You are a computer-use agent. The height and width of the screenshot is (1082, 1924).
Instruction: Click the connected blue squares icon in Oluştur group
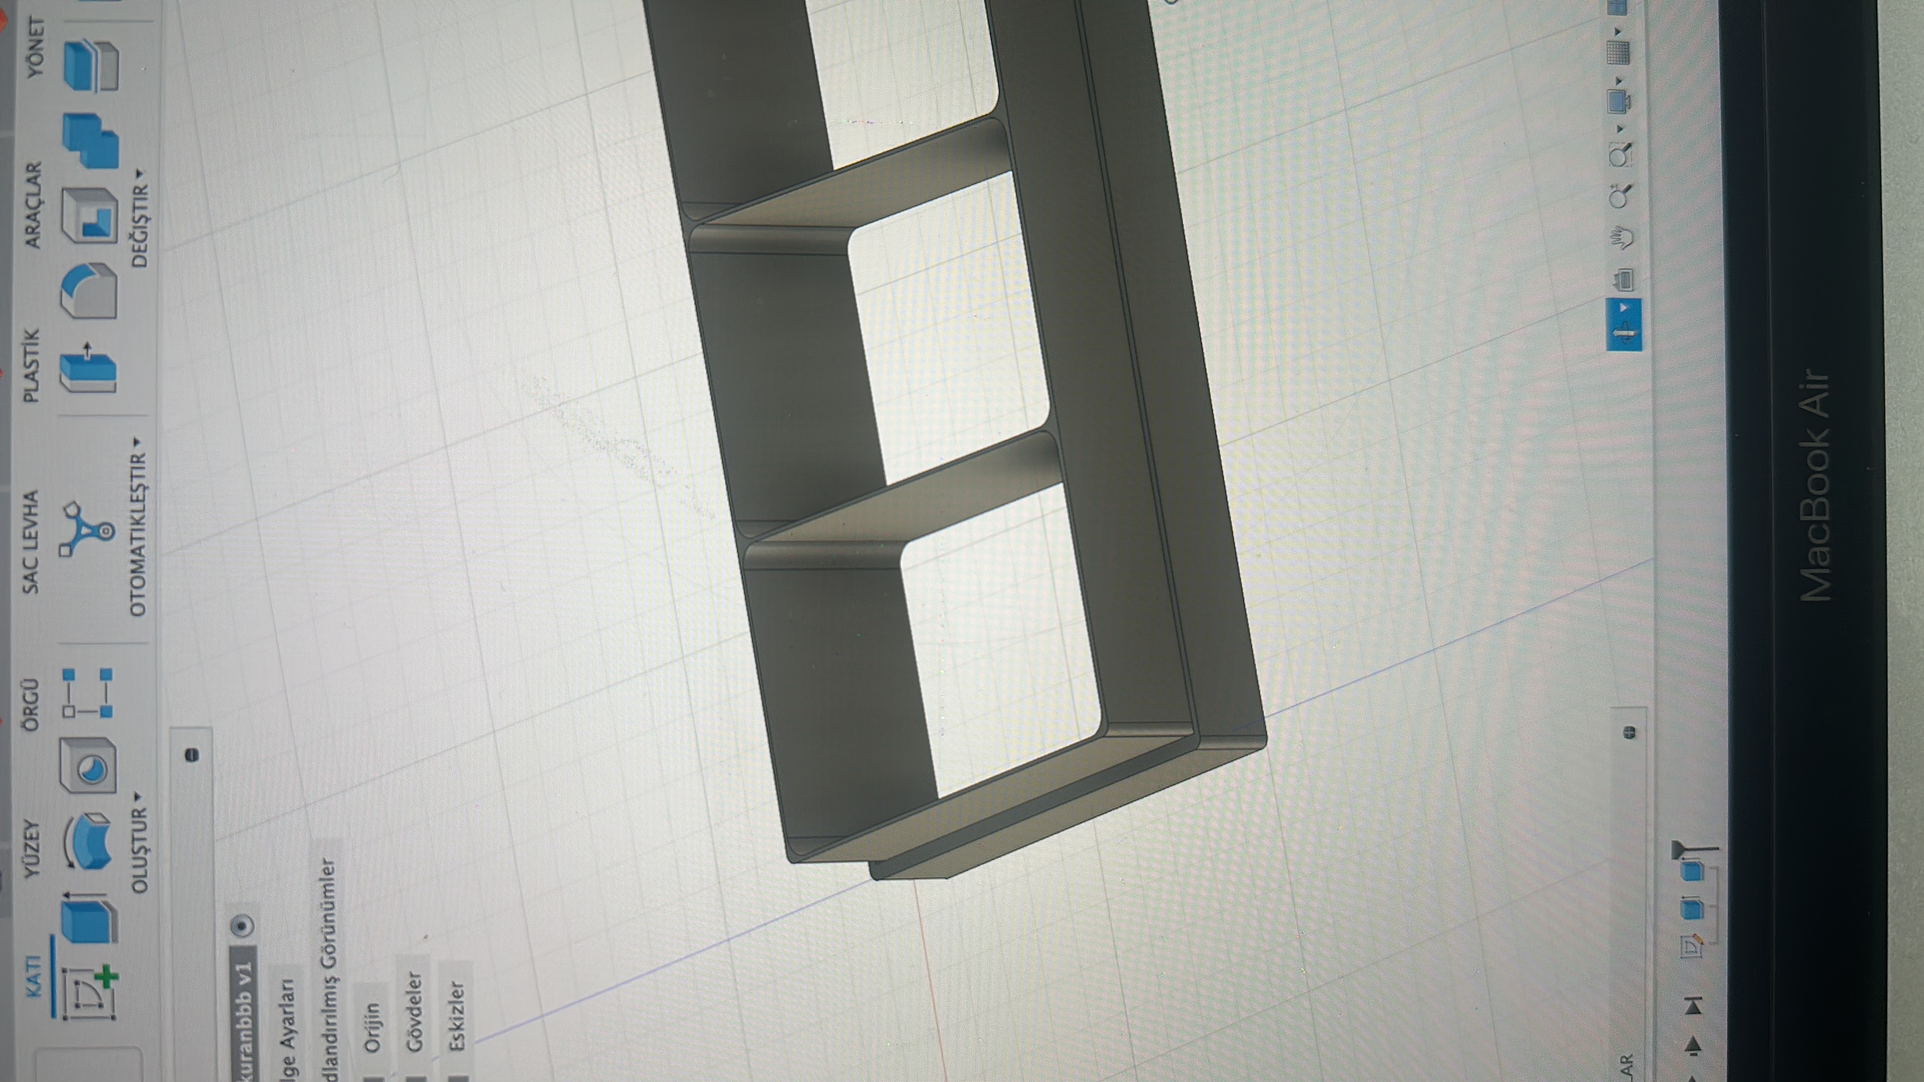pos(88,694)
